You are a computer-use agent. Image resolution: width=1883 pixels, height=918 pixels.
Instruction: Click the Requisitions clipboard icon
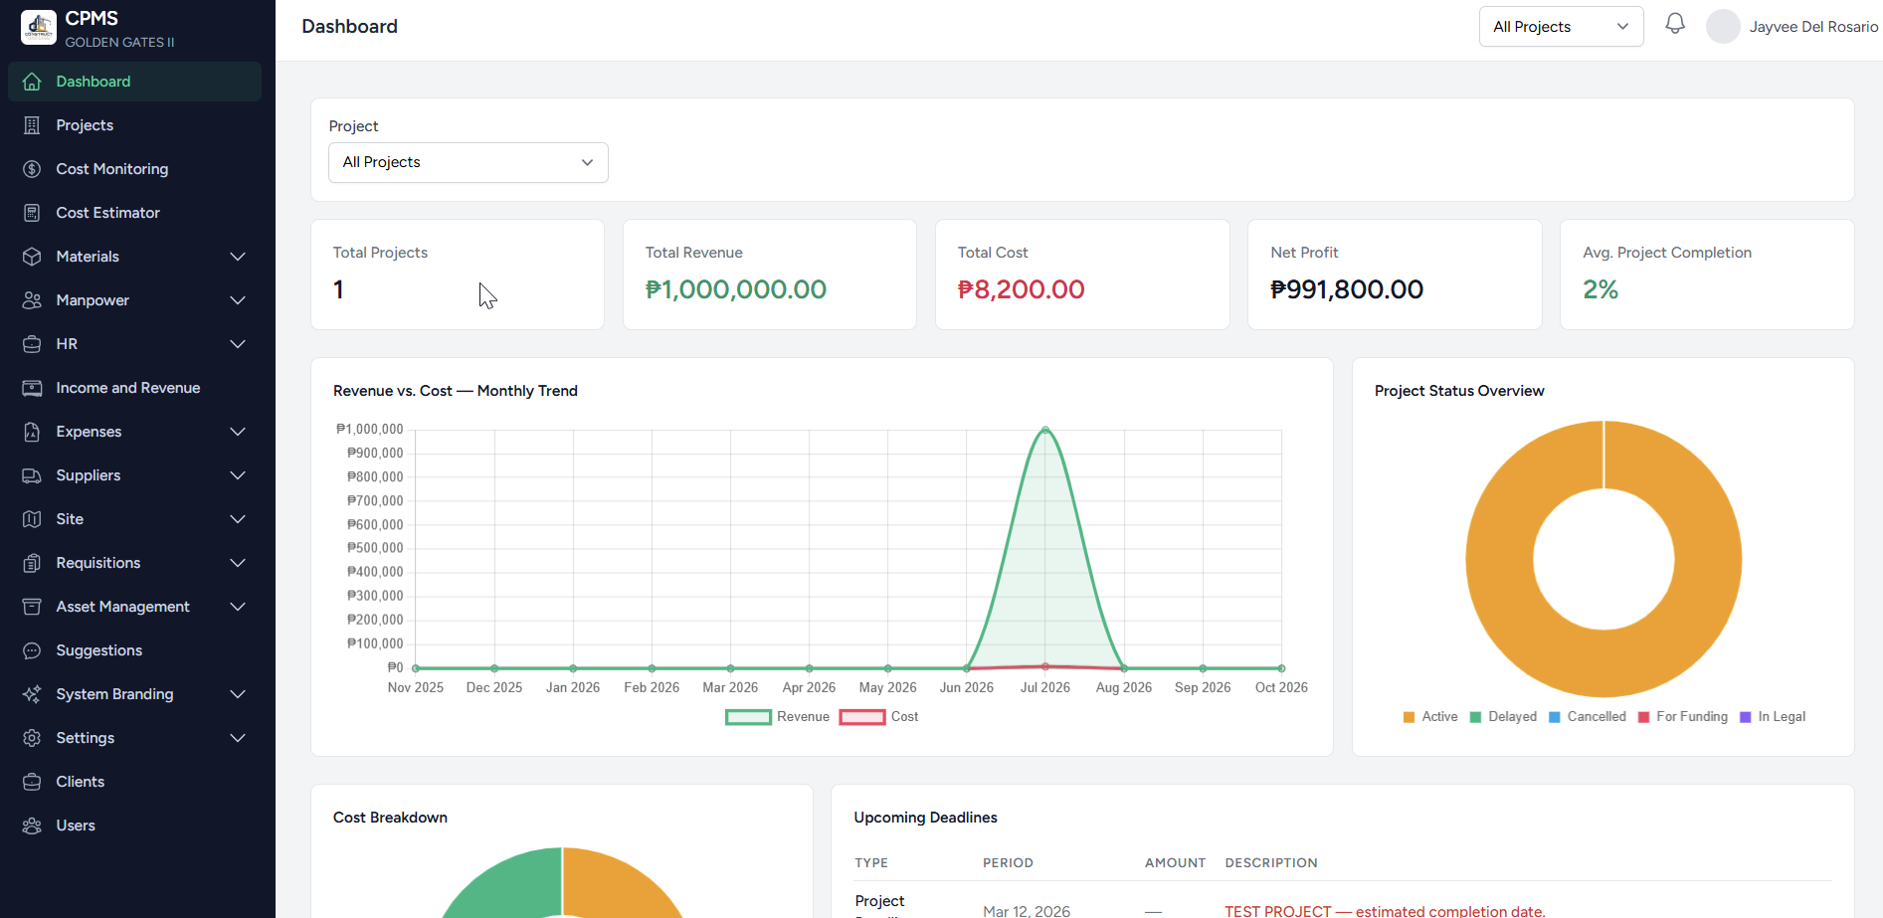point(32,563)
